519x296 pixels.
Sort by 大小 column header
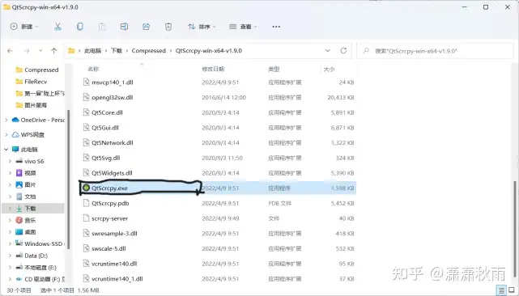tap(329, 69)
